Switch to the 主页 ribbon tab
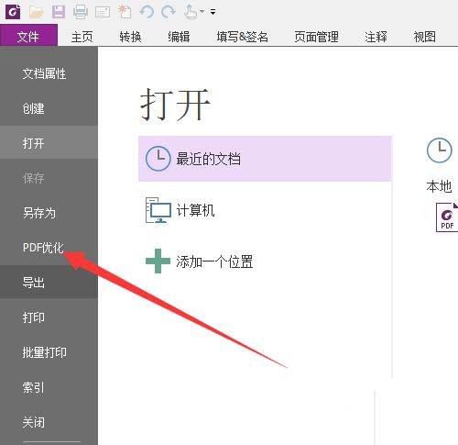458x445 pixels. 82,37
